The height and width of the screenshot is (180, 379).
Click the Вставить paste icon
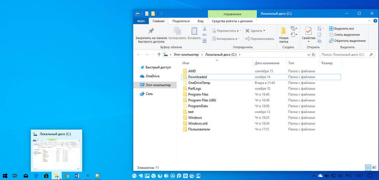tap(194, 31)
